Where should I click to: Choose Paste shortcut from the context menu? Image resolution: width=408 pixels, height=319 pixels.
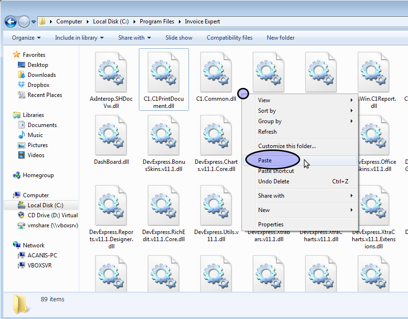[x=300, y=171]
